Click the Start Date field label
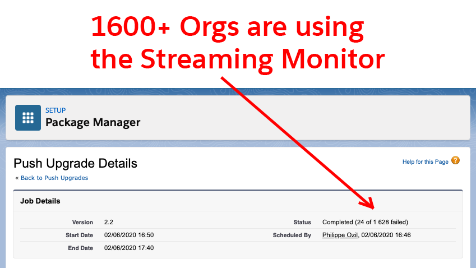Viewport: 476px width, 268px height. click(79, 235)
